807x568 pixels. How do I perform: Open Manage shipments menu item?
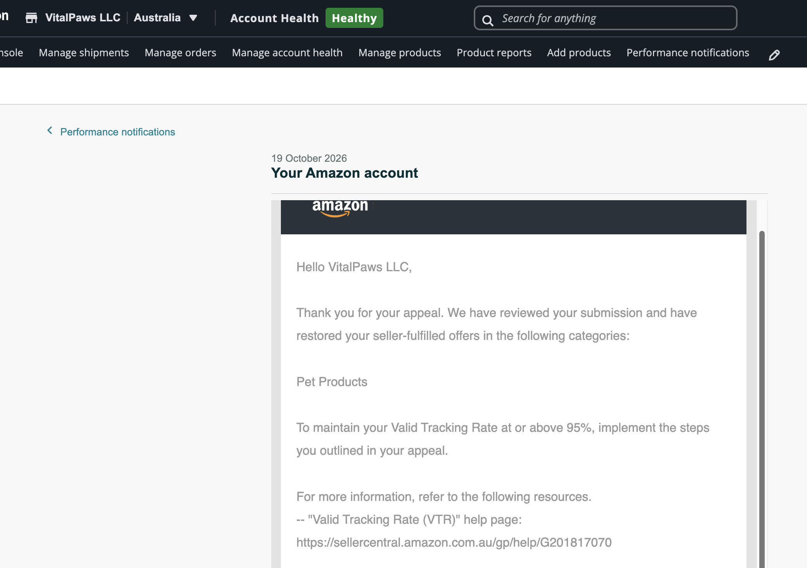pos(84,53)
